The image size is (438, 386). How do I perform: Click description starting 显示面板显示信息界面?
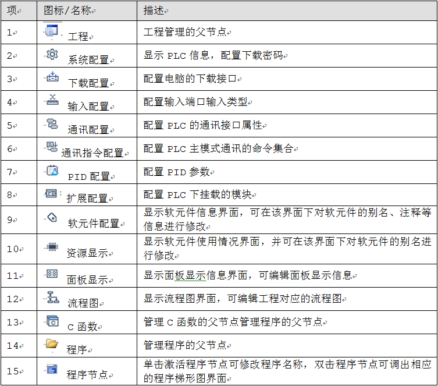[247, 275]
